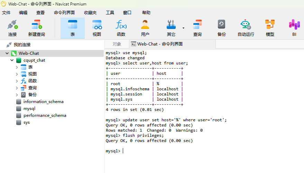Select the 查询 tree item icon
This screenshot has width=304, height=173.
pyautogui.click(x=24, y=88)
